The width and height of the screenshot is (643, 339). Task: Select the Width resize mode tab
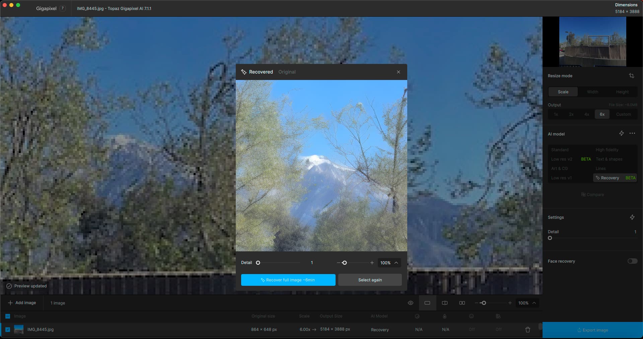(592, 92)
